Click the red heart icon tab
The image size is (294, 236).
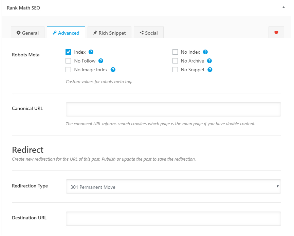276,33
